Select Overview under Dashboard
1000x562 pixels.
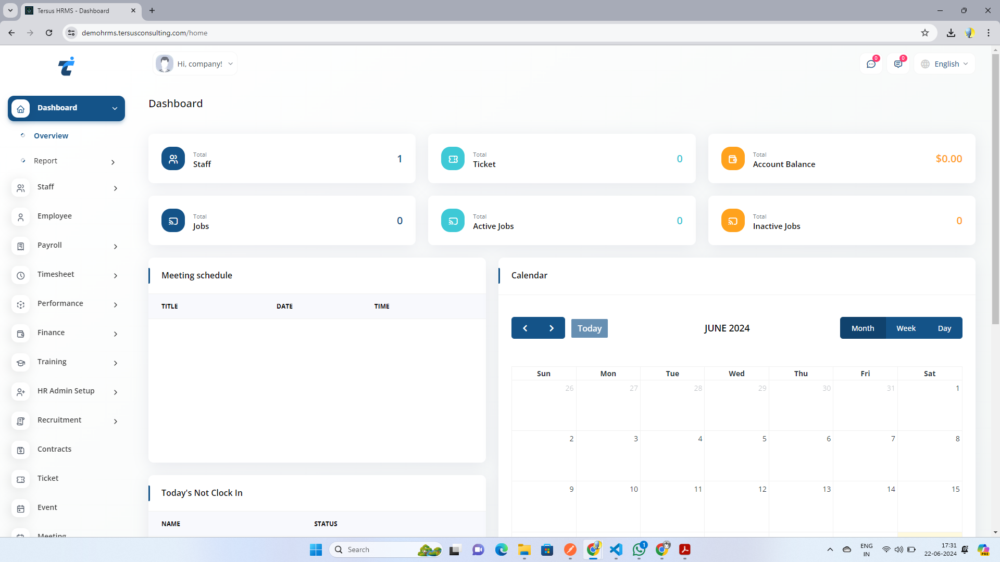(x=51, y=136)
